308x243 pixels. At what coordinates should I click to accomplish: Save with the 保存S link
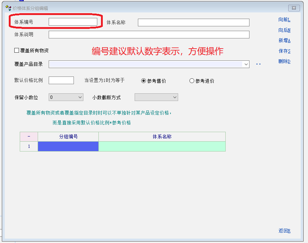click(x=284, y=51)
